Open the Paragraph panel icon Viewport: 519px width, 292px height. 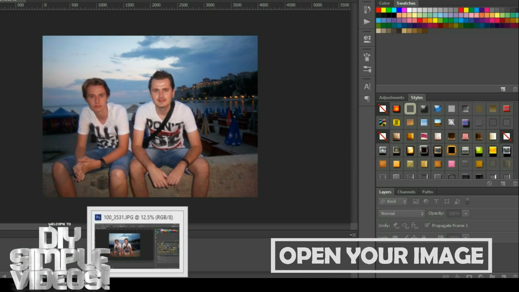367,99
